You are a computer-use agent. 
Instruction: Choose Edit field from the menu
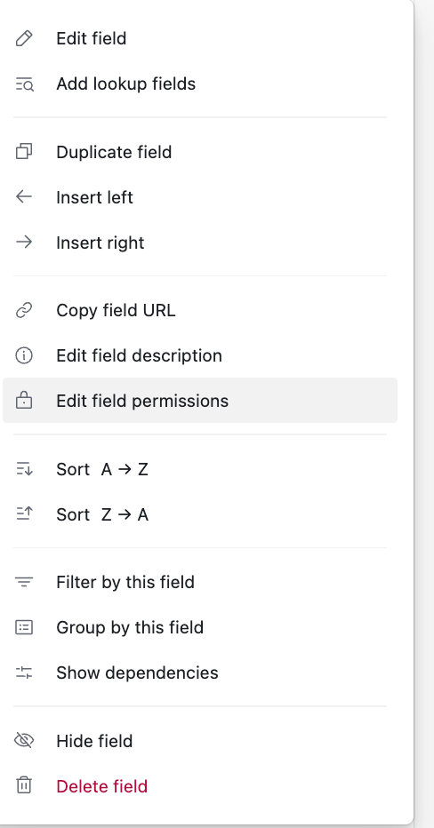[200, 38]
